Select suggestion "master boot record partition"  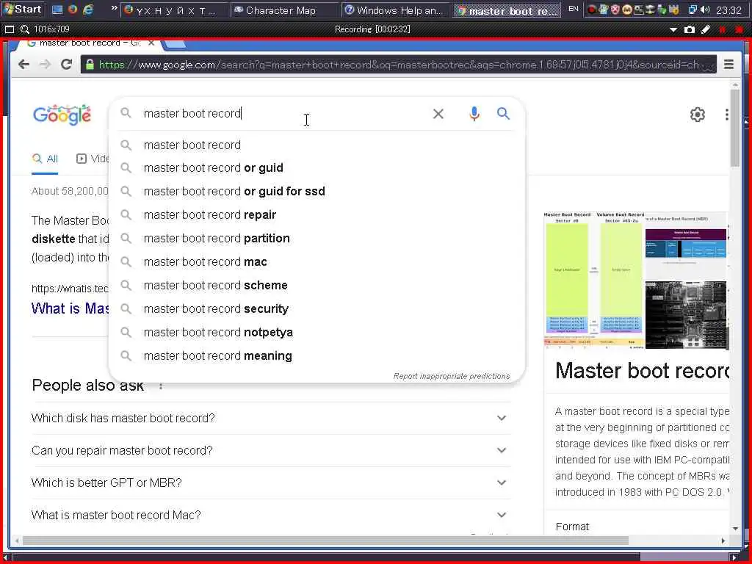coord(317,239)
